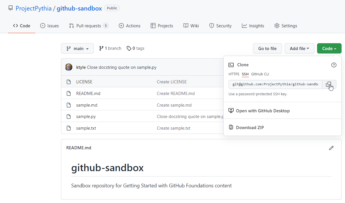Image resolution: width=345 pixels, height=203 pixels.
Task: Switch the clone URL to HTTPS
Action: (234, 74)
